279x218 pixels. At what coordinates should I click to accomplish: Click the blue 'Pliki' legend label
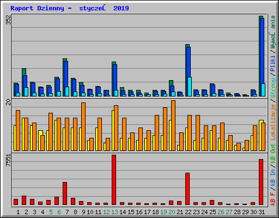[273, 63]
